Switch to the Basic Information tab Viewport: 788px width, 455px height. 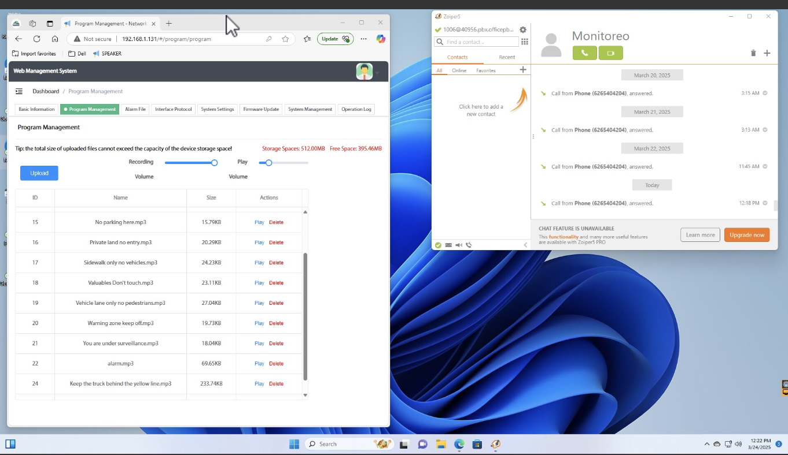[x=36, y=109]
